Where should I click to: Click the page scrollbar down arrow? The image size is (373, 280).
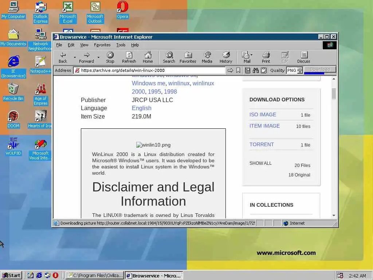(334, 215)
